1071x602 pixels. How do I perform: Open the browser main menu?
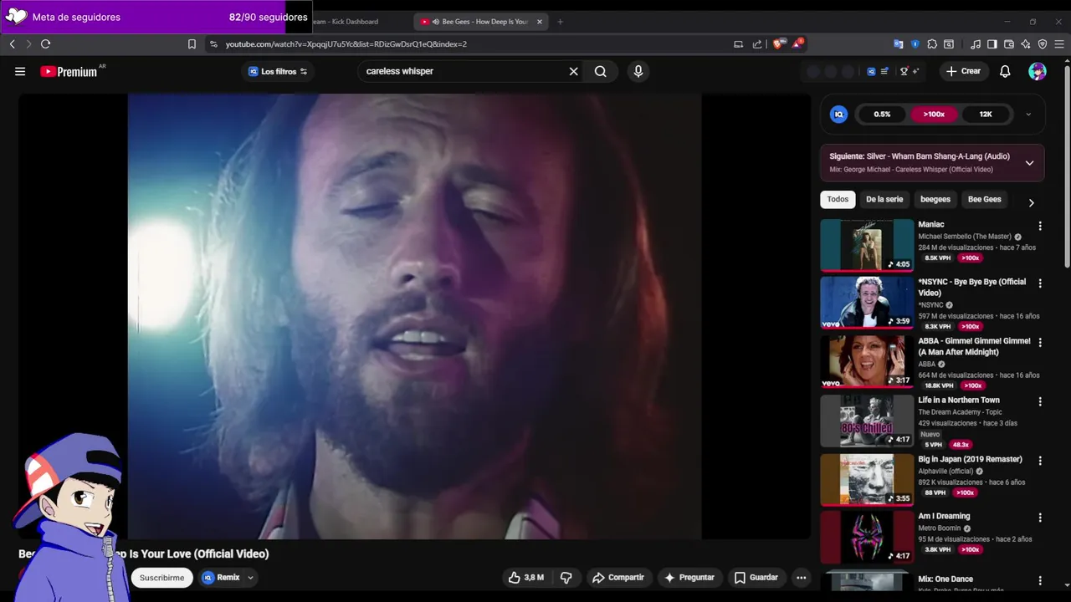1058,44
